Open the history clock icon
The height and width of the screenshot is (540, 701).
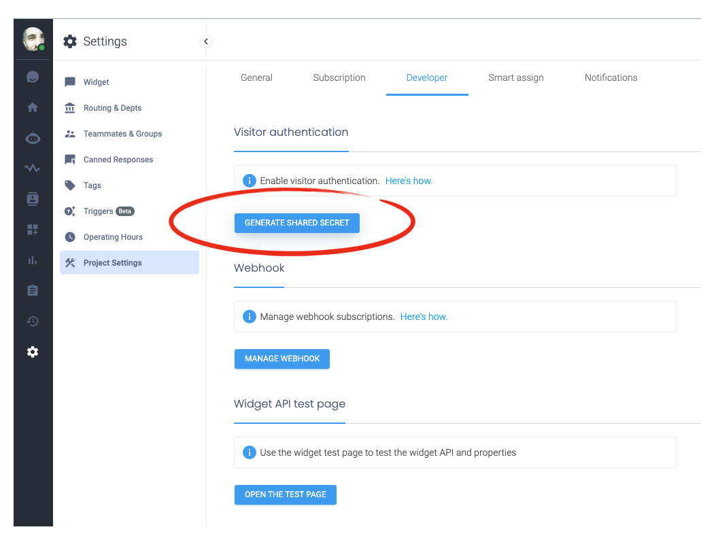click(x=33, y=321)
